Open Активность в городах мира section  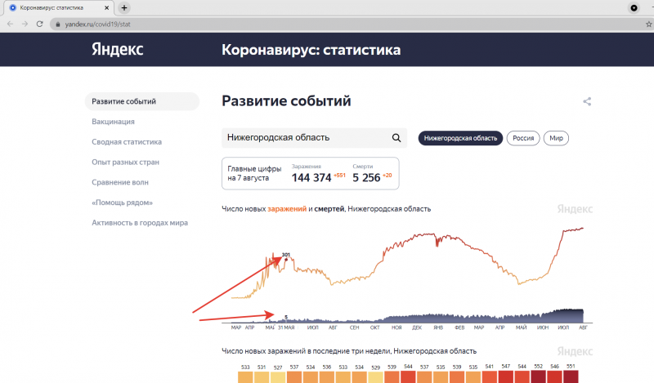pos(140,223)
